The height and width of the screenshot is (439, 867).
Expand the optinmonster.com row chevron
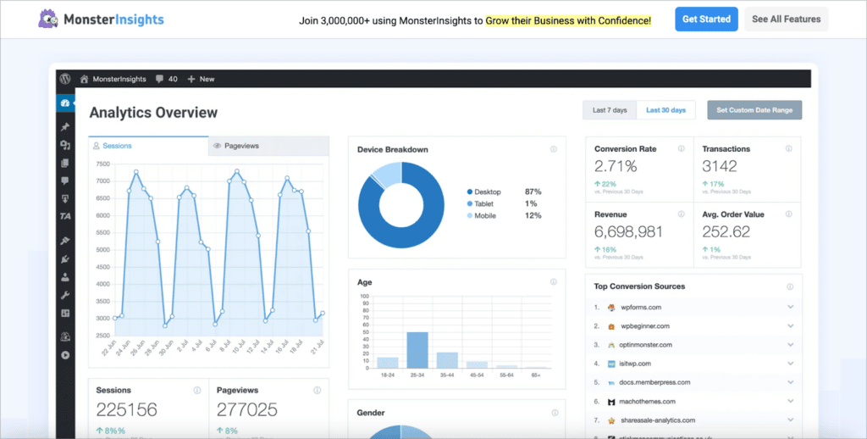tap(791, 345)
